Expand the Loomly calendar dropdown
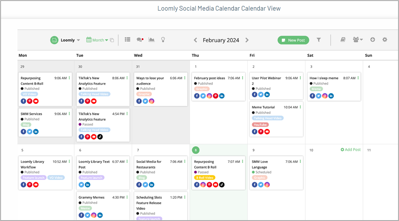The width and height of the screenshot is (399, 221). coord(78,40)
